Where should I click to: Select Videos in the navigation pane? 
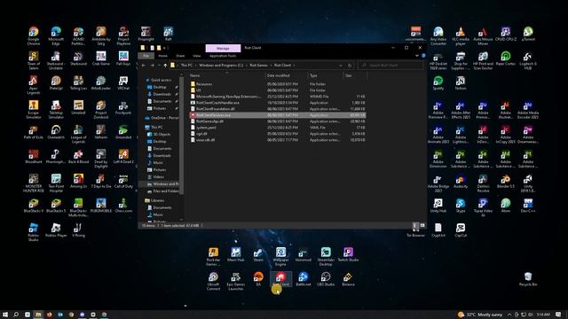tap(158, 177)
